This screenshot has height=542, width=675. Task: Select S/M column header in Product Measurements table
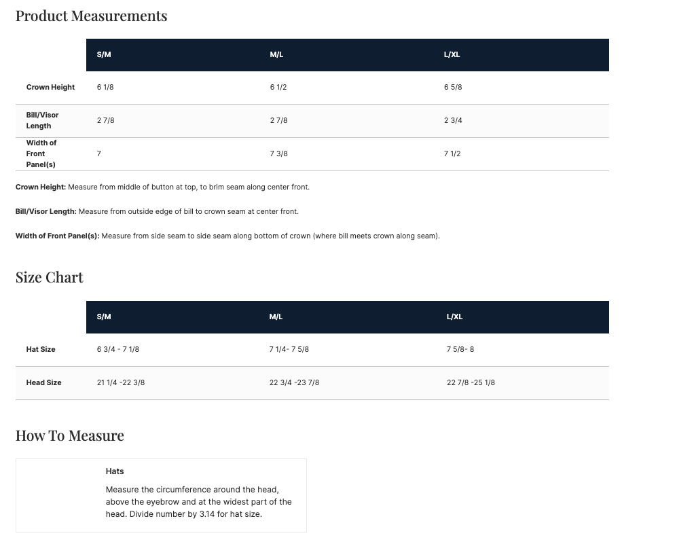(x=104, y=54)
